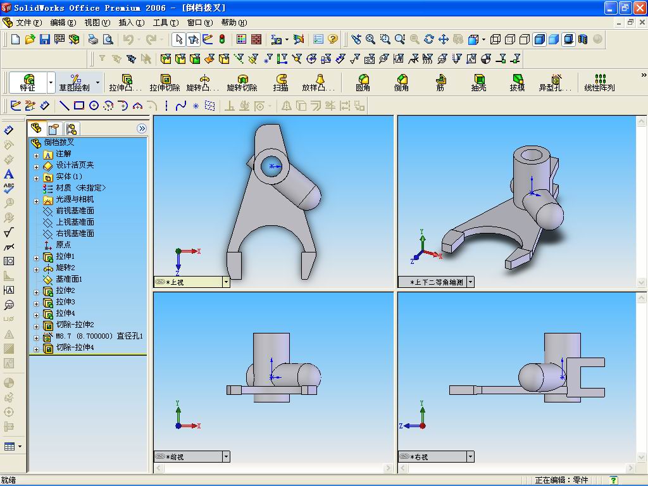Open the *上下二等角轴测 view dropdown
This screenshot has width=648, height=486.
point(470,282)
